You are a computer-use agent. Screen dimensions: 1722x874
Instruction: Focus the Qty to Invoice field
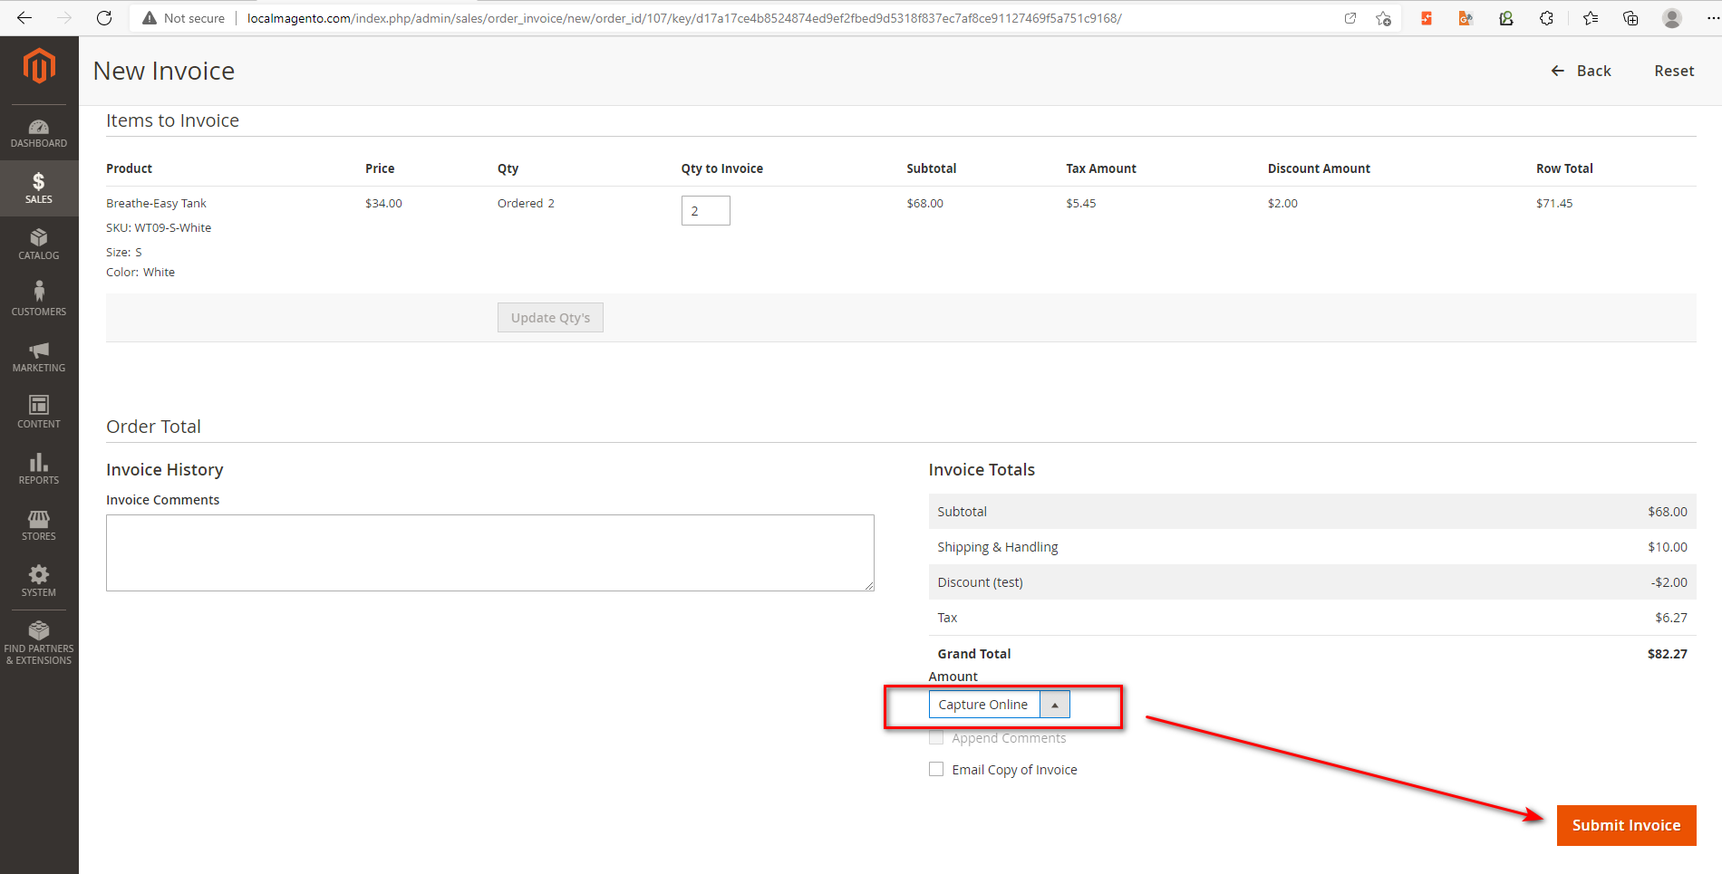pyautogui.click(x=705, y=211)
